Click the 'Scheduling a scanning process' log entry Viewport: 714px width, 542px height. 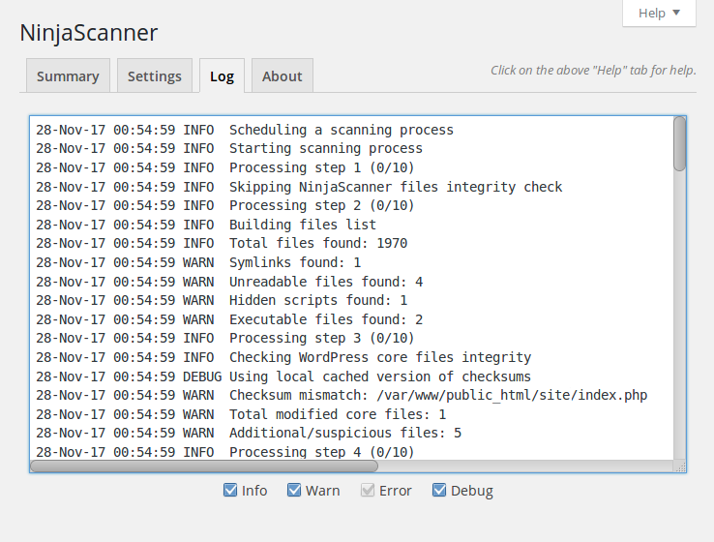click(341, 130)
